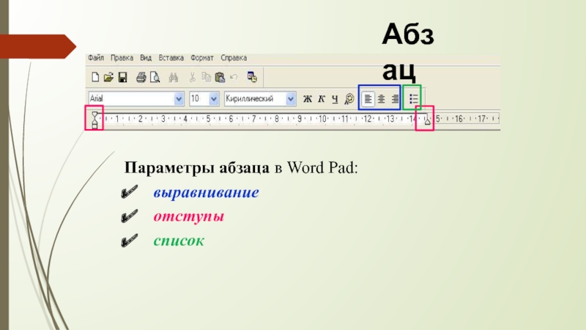Insert Date/Time using toolbar icon
Image resolution: width=586 pixels, height=330 pixels.
(x=251, y=76)
